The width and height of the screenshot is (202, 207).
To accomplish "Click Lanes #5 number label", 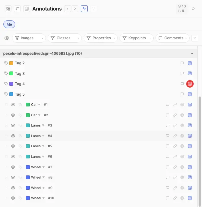I will [50, 146].
